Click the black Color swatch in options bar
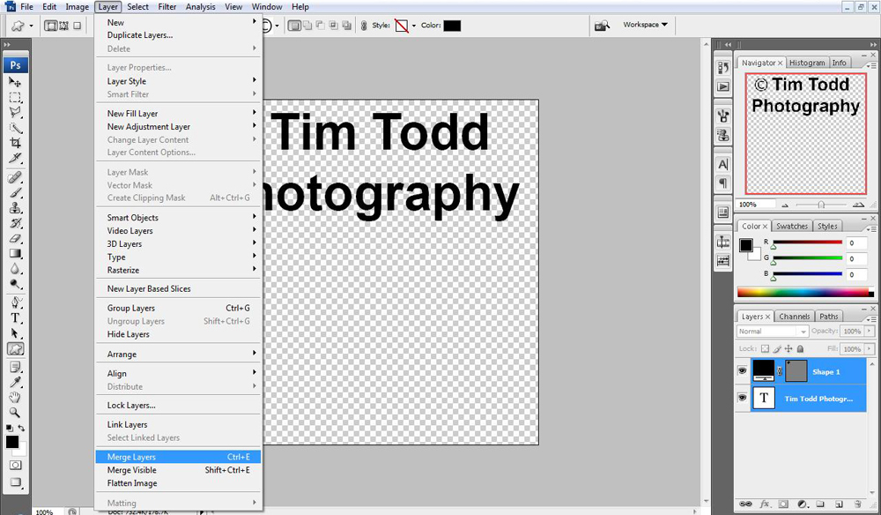This screenshot has height=515, width=881. [452, 26]
